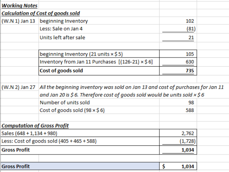Select the unshaded bold 'Gross Profit' label
This screenshot has width=229, height=172.
16,150
